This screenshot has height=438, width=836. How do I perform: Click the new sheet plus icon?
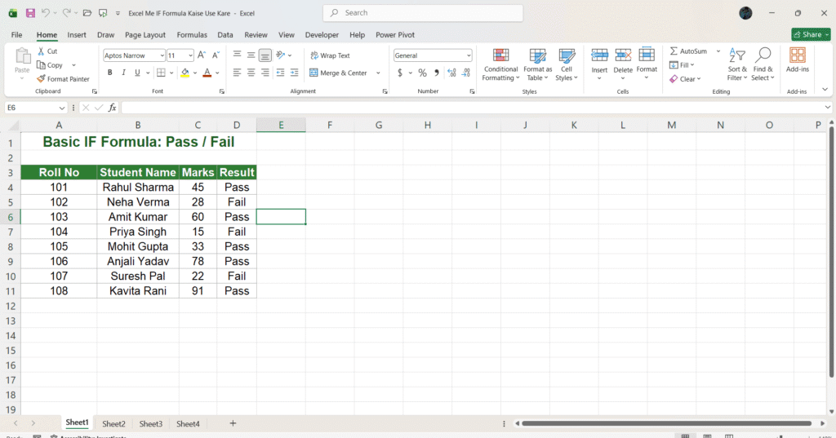233,423
